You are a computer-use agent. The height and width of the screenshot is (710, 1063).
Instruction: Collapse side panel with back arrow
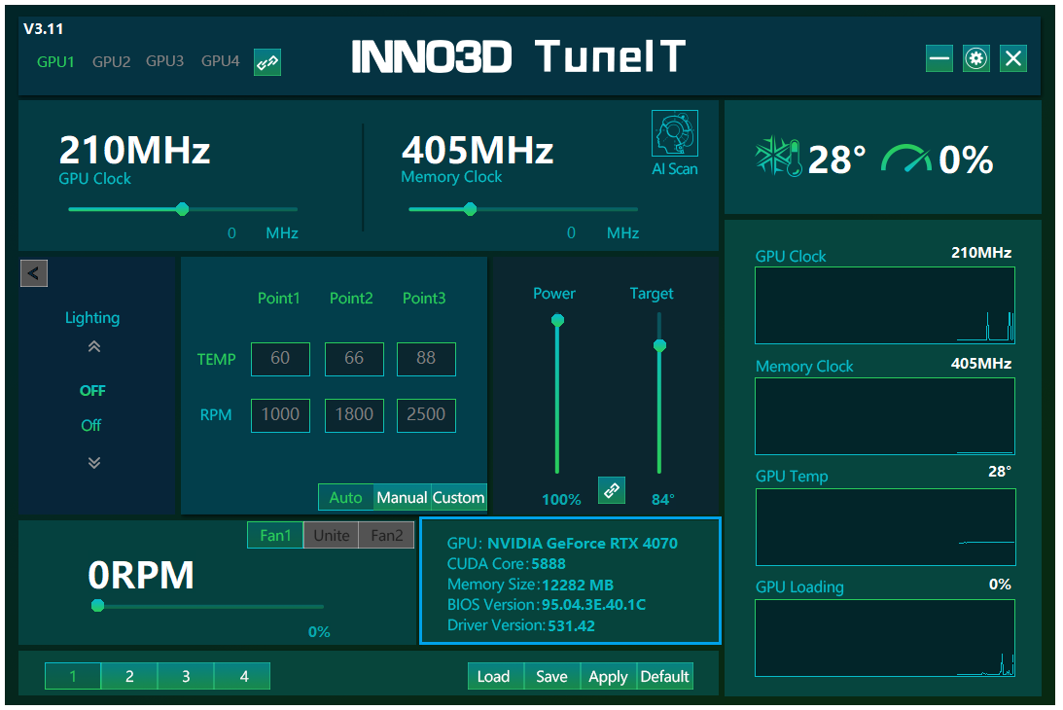tap(34, 273)
